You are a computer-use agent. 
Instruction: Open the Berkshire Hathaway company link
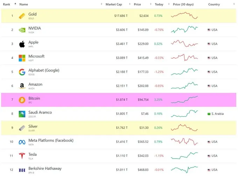pos(45,168)
